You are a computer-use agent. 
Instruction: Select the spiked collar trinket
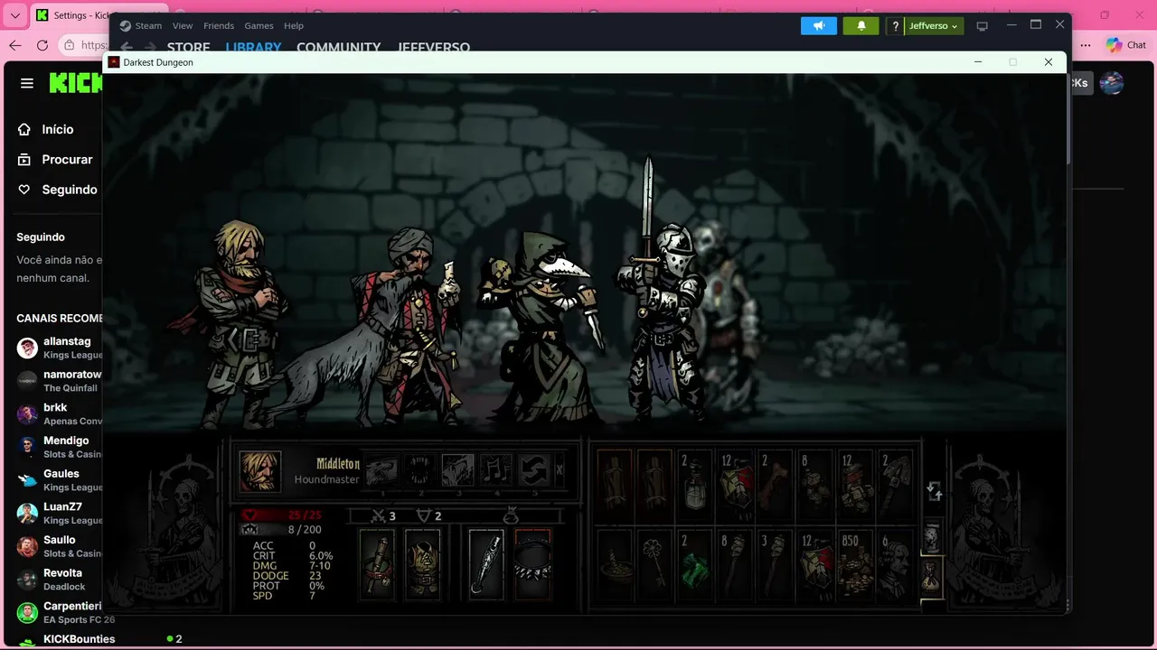point(532,563)
